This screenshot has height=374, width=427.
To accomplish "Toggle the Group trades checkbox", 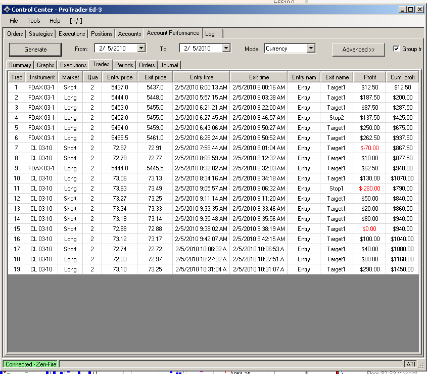I will [396, 49].
